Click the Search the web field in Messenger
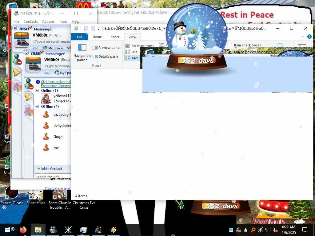315x236 pixels. click(53, 177)
